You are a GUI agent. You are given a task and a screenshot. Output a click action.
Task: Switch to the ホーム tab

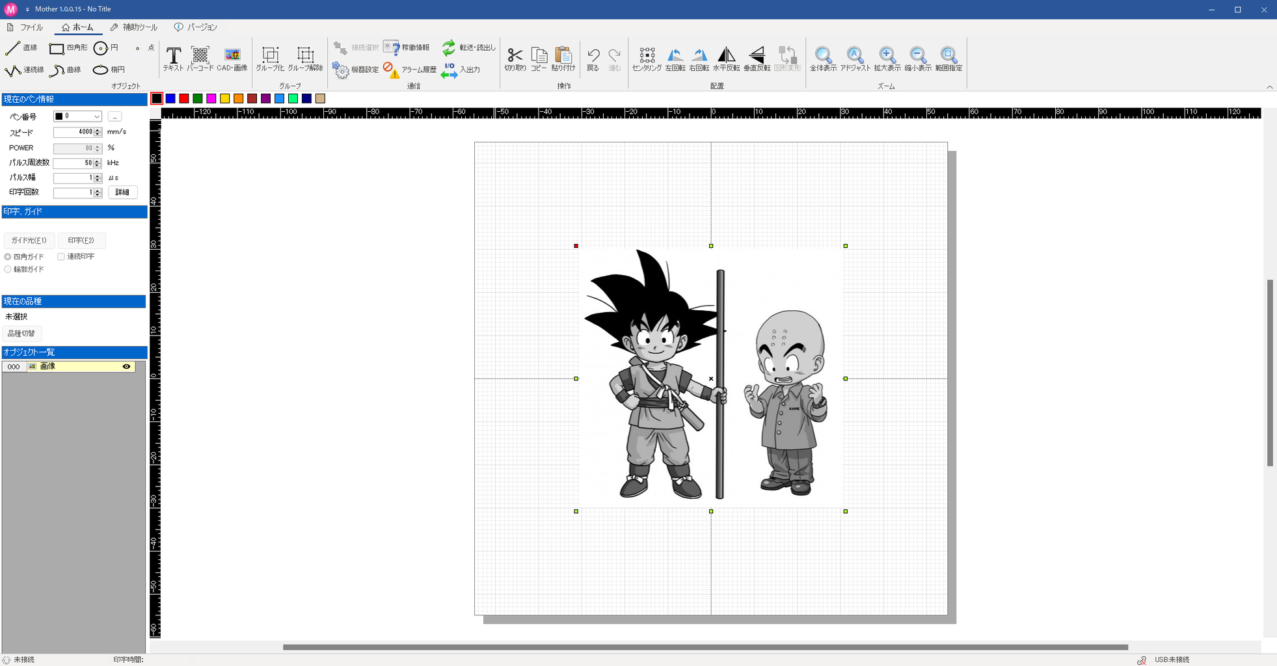77,27
